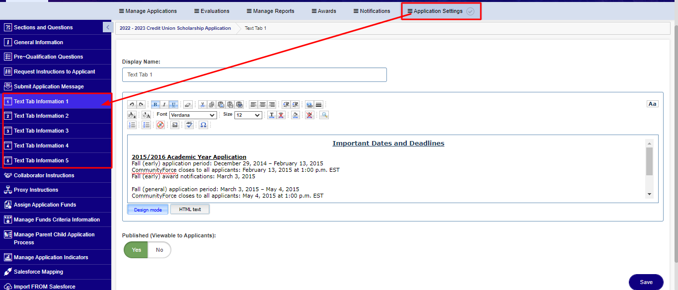Open Submit Application Message
The image size is (678, 290).
point(56,86)
